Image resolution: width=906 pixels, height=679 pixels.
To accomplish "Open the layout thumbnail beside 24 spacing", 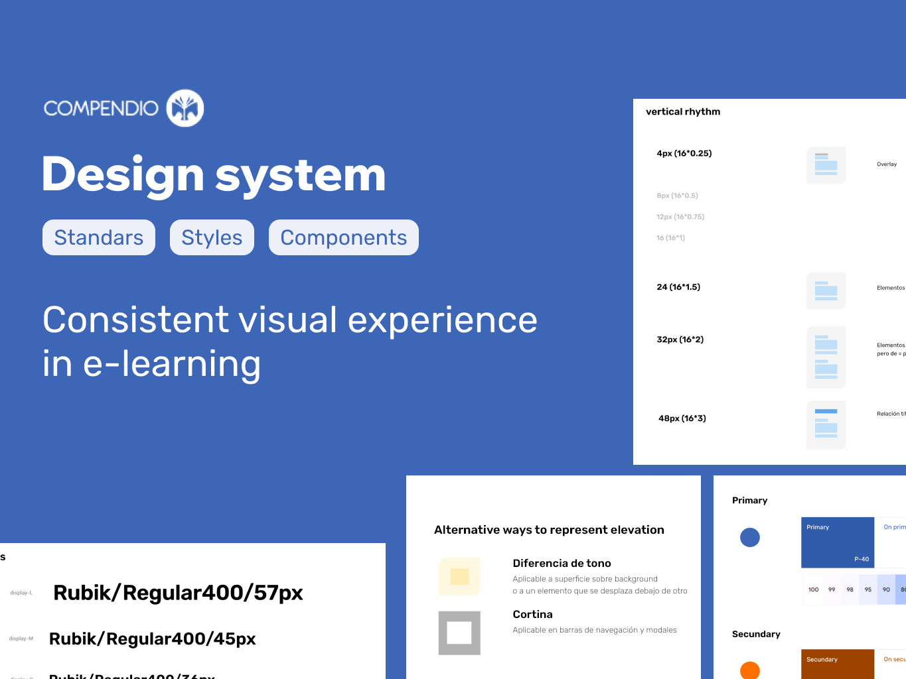I will click(826, 290).
